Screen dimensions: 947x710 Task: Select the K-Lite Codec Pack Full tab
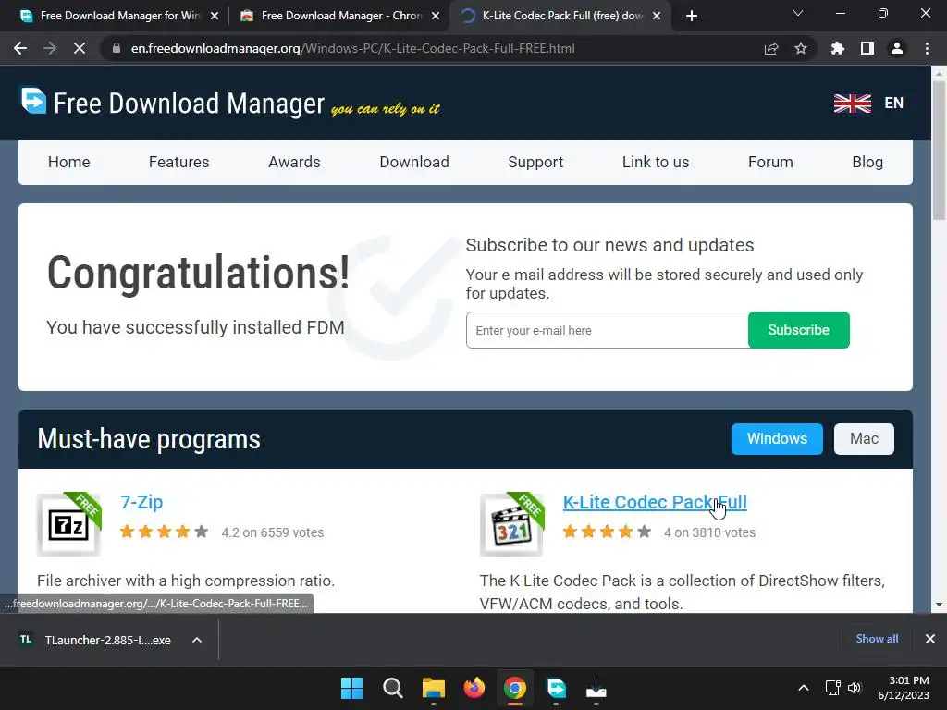[560, 16]
